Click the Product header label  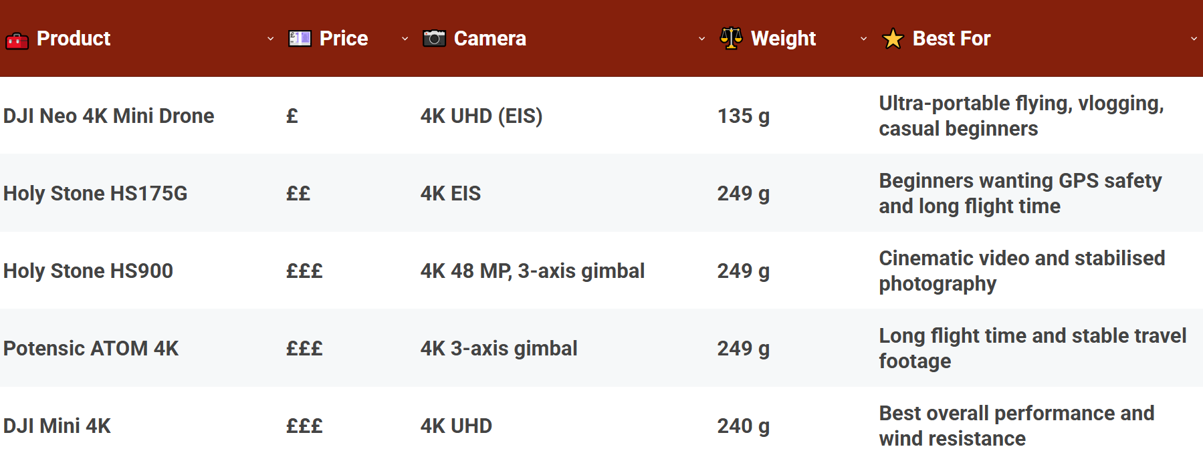(73, 38)
